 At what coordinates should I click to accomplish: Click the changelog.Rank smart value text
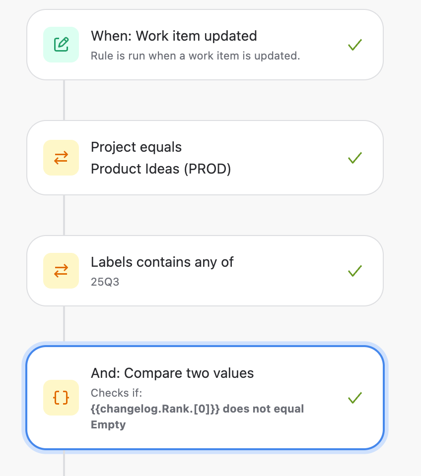click(x=155, y=409)
